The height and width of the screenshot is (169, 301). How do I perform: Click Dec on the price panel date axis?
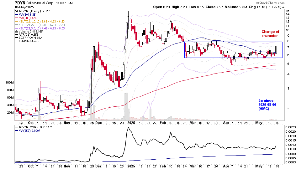click(98, 123)
